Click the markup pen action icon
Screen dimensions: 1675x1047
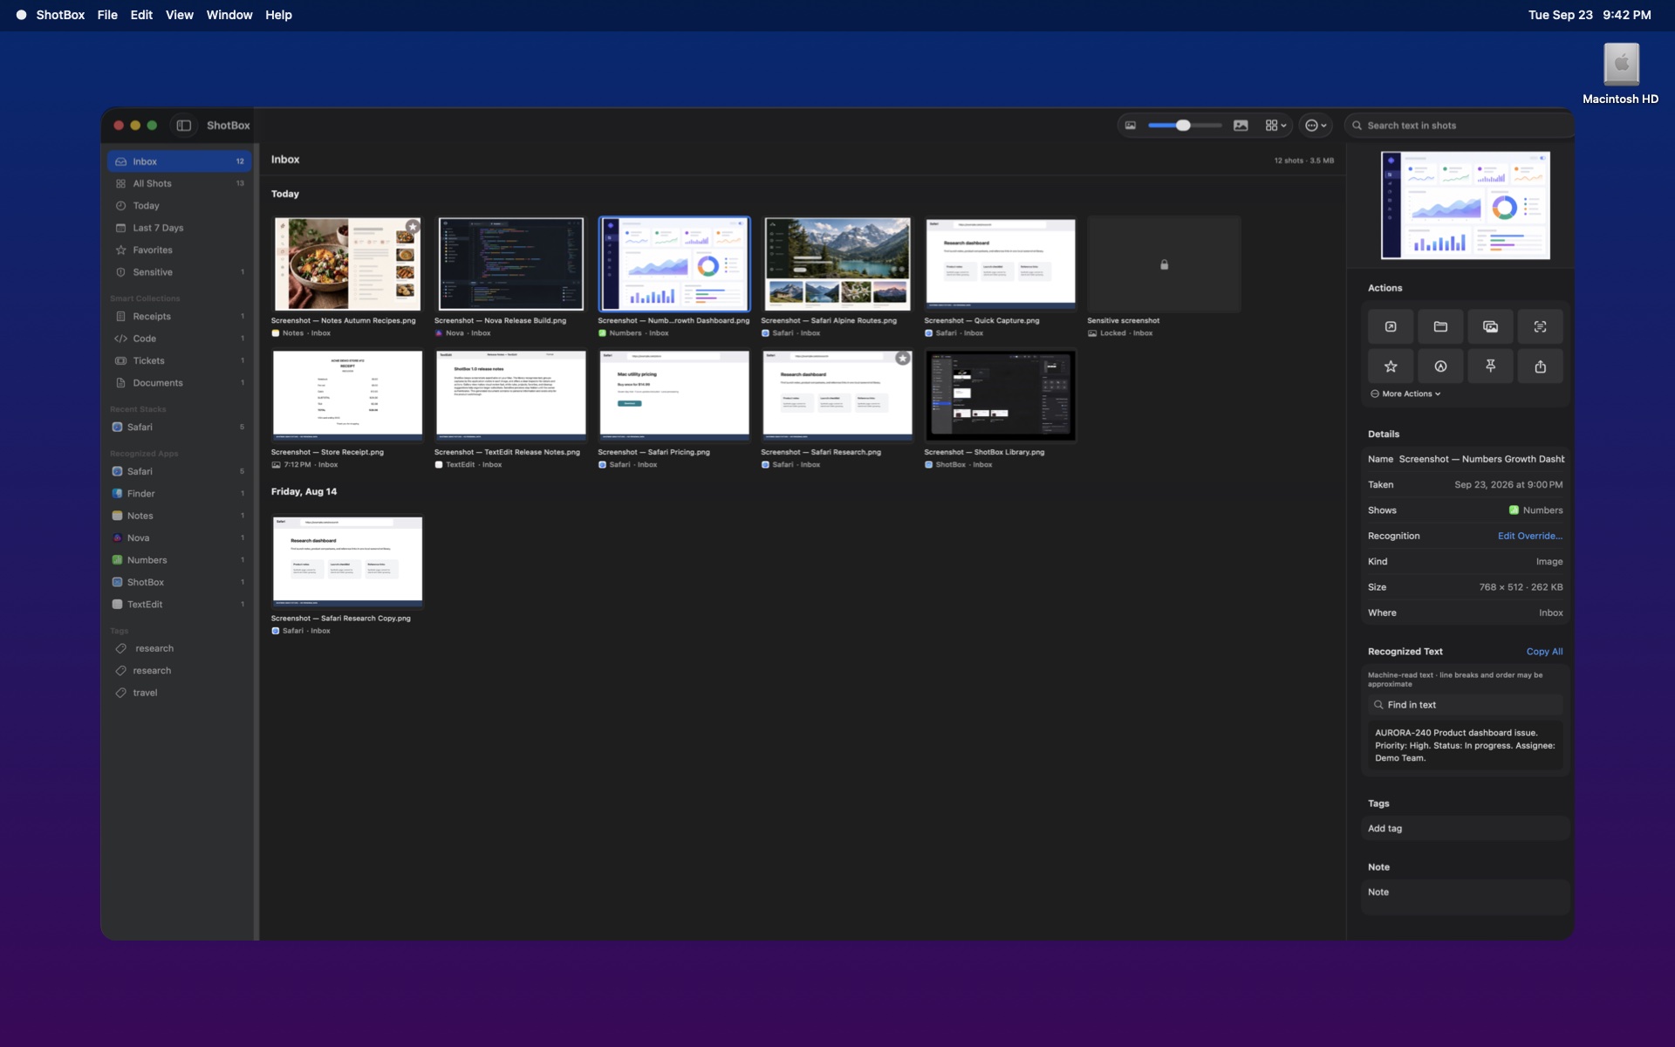pos(1440,366)
